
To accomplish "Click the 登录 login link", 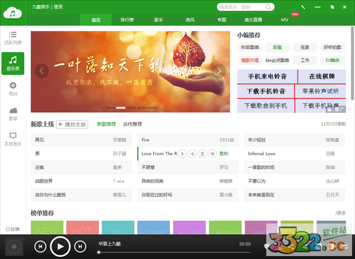I will pyautogui.click(x=58, y=7).
